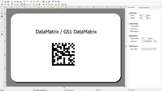Image resolution: width=162 pixels, height=91 pixels.
Task: Open the 323% zoom level dropdown
Action: click(x=38, y=2)
